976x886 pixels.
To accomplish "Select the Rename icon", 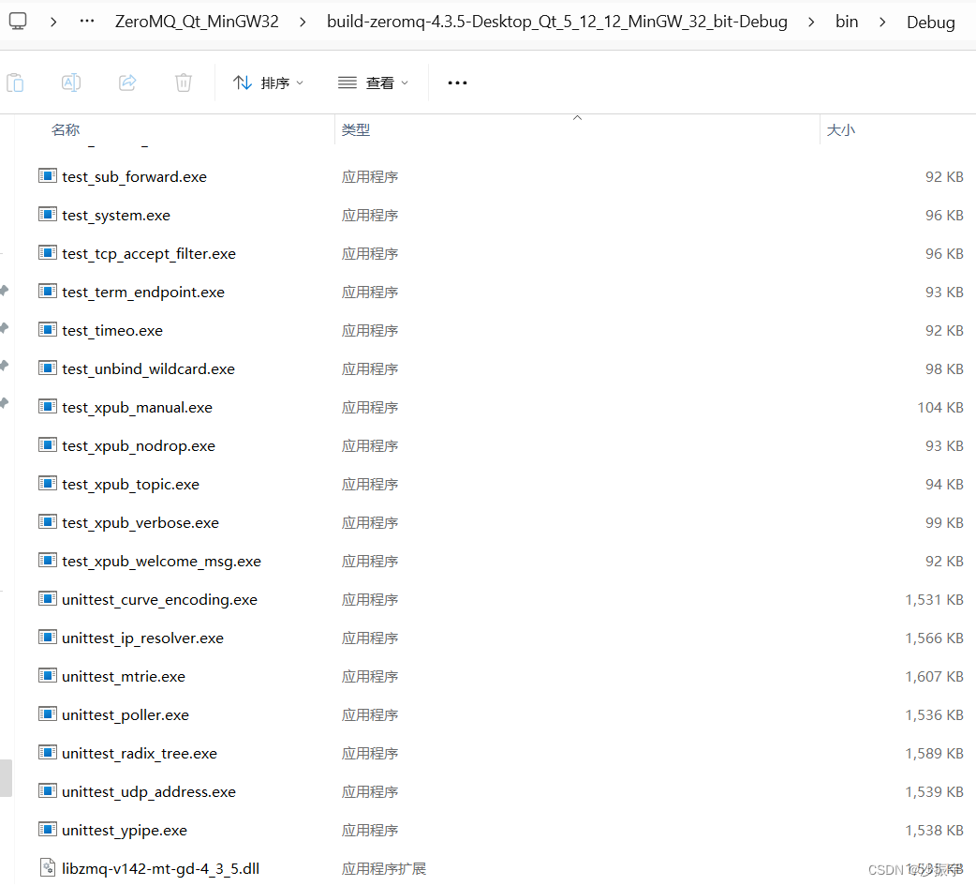I will point(71,83).
